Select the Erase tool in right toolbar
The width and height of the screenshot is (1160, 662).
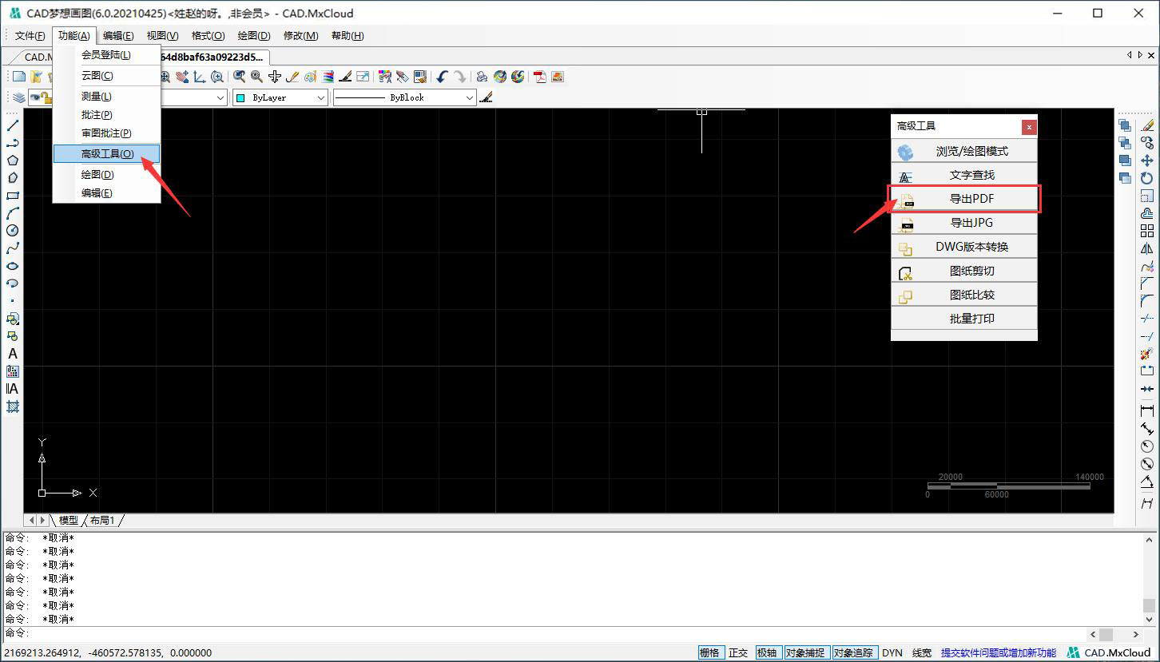click(x=1147, y=125)
